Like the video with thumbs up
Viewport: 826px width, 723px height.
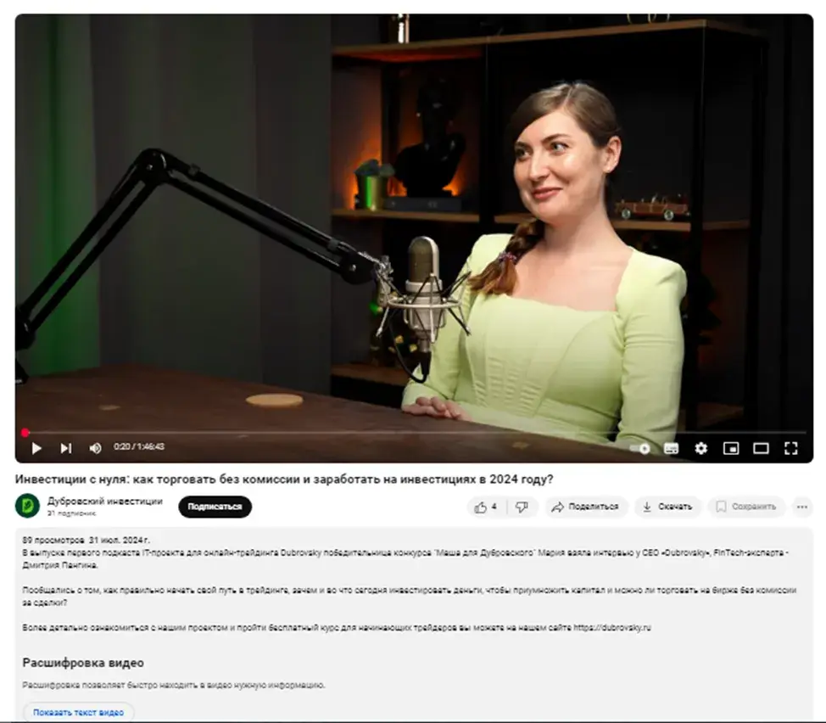tap(486, 507)
